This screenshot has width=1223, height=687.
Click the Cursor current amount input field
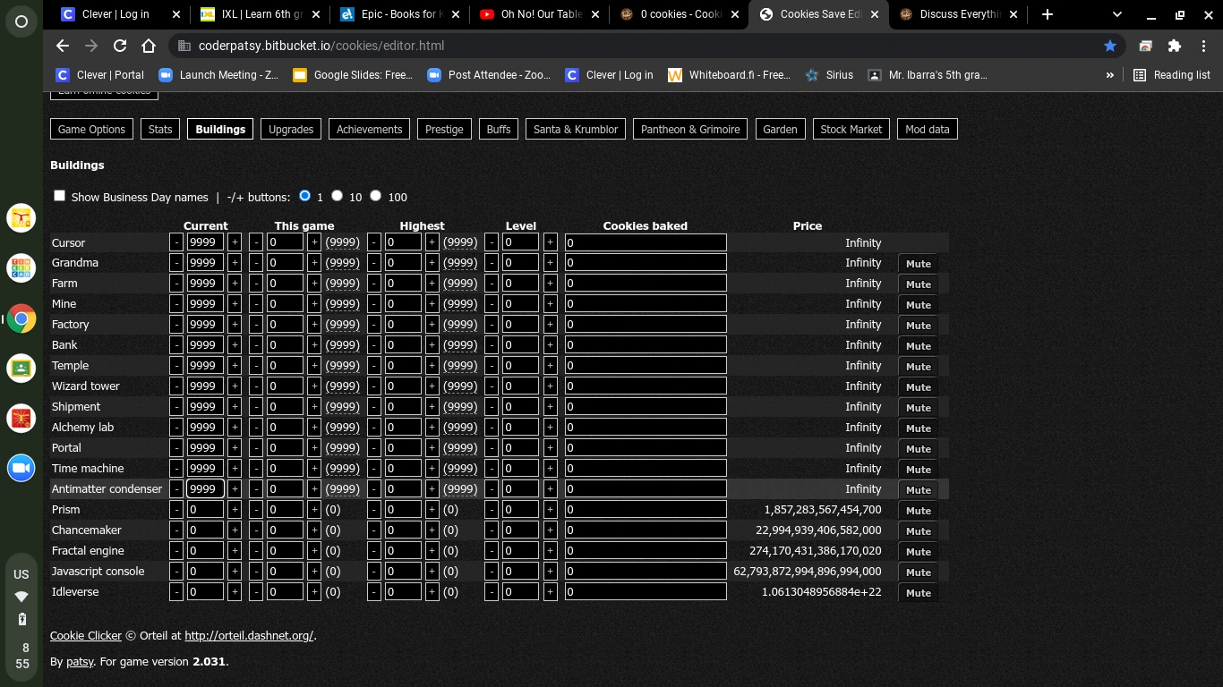coord(205,242)
